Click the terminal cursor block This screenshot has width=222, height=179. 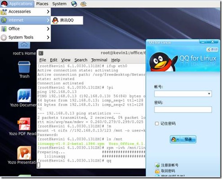tap(39, 165)
